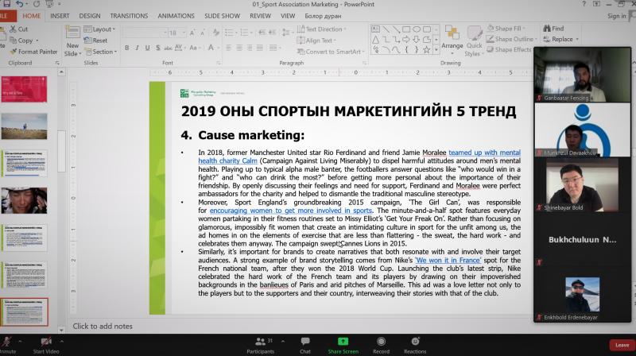Toggle align text left
The image size is (636, 356).
(x=229, y=48)
